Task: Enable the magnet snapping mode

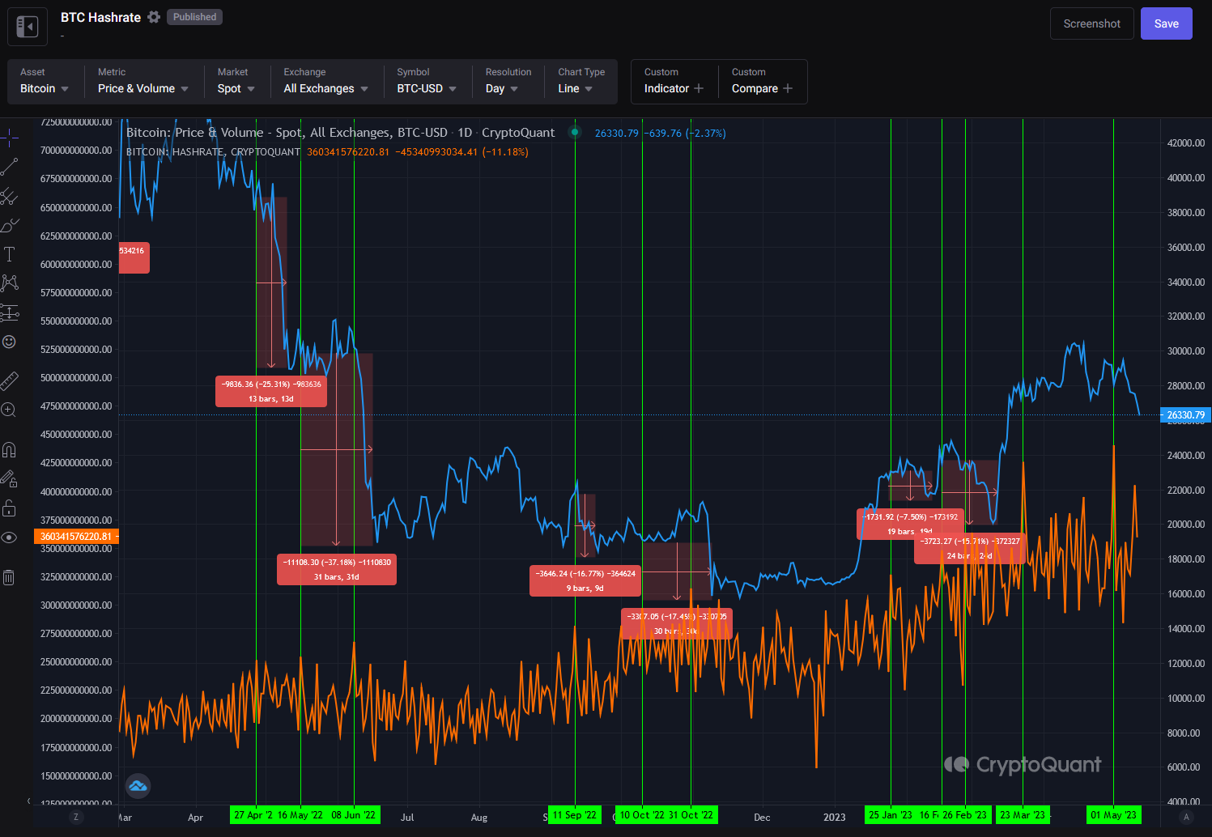Action: 11,449
